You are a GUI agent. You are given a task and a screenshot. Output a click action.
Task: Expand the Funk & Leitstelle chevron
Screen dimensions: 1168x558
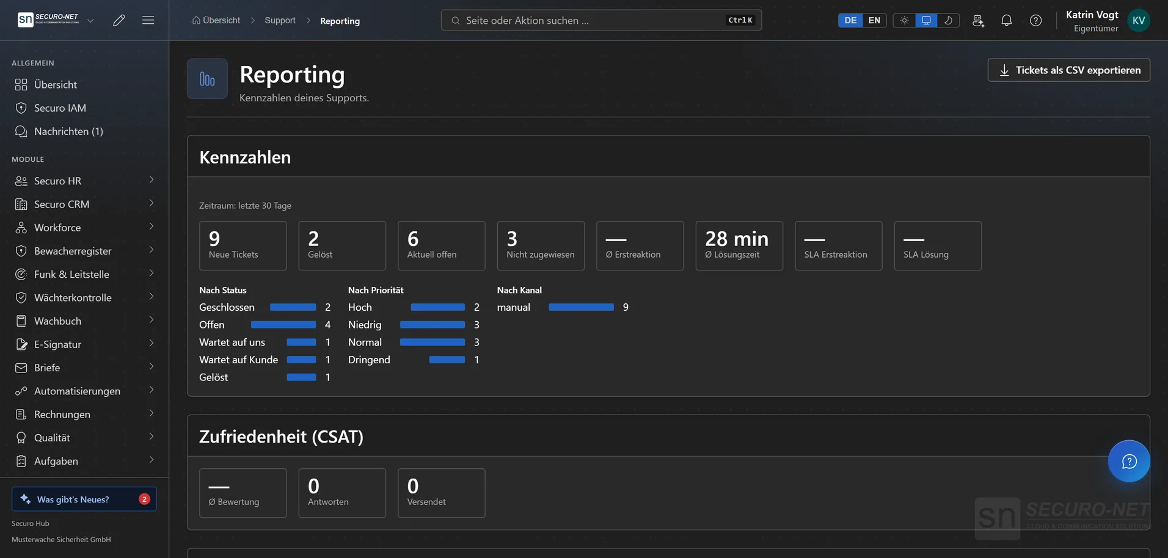tap(151, 274)
